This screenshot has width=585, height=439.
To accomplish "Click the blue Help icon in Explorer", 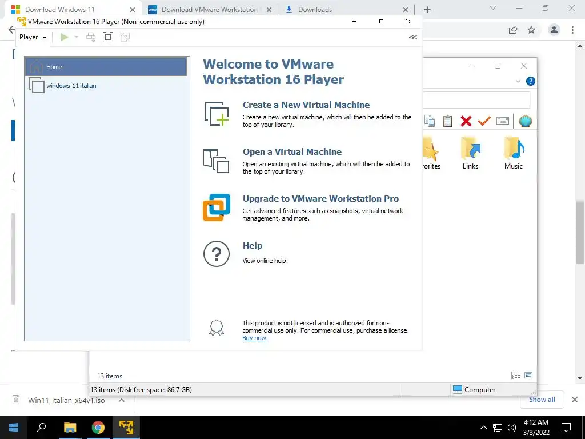I will 530,81.
